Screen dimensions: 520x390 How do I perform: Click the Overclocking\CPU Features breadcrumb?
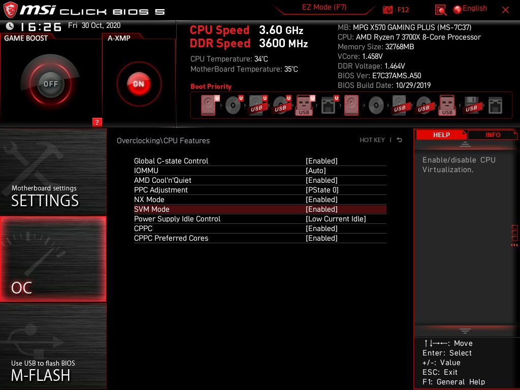(x=163, y=141)
